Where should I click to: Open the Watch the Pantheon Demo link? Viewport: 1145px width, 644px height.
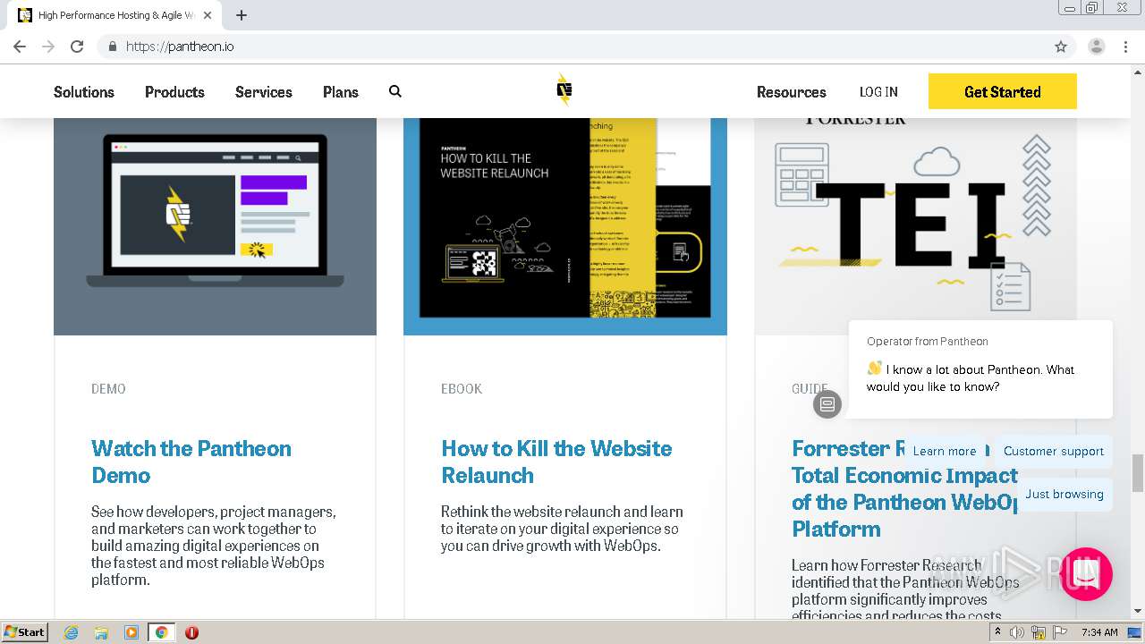(191, 462)
